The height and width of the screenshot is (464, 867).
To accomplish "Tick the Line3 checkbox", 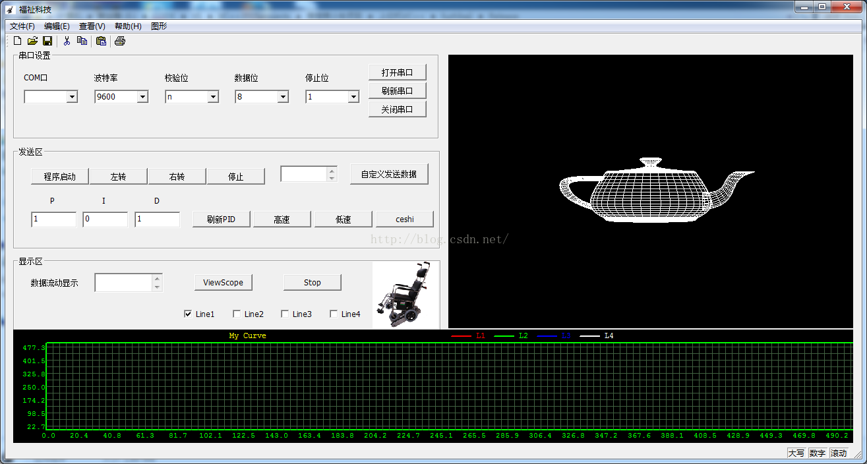I will (x=285, y=314).
